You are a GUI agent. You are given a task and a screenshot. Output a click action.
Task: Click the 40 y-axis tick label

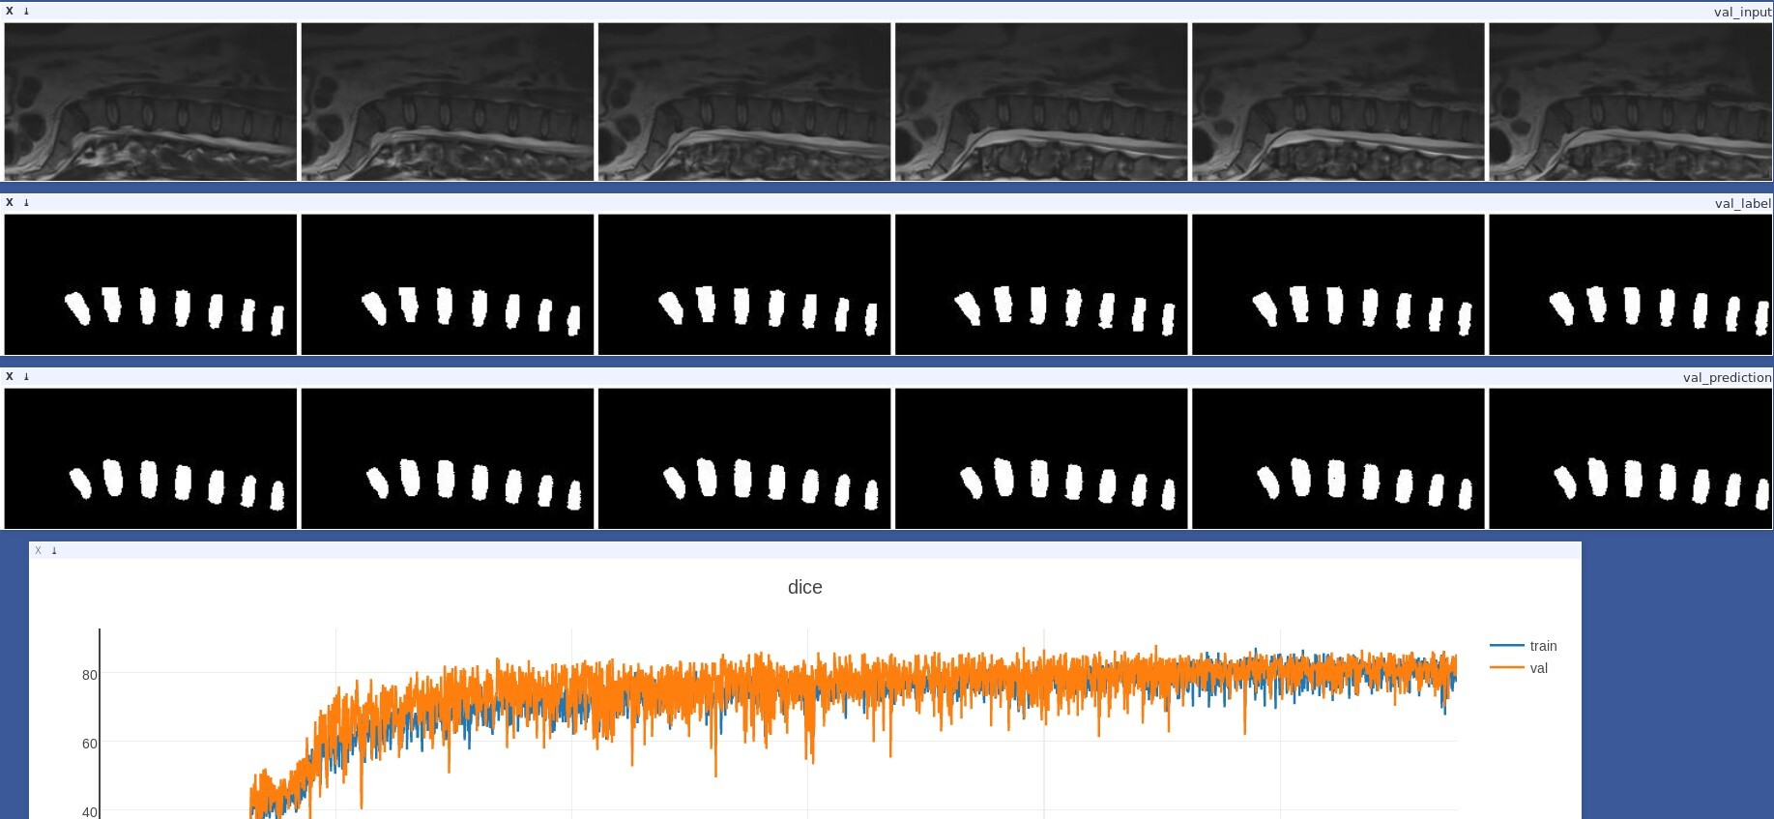click(89, 812)
